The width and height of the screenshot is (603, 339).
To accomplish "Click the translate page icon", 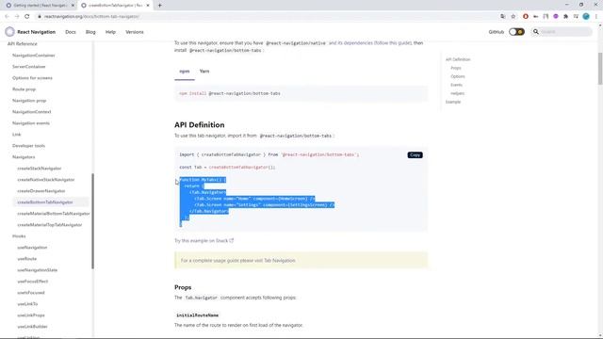I will (x=503, y=17).
